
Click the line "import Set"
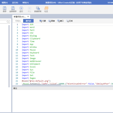pos(28,75)
